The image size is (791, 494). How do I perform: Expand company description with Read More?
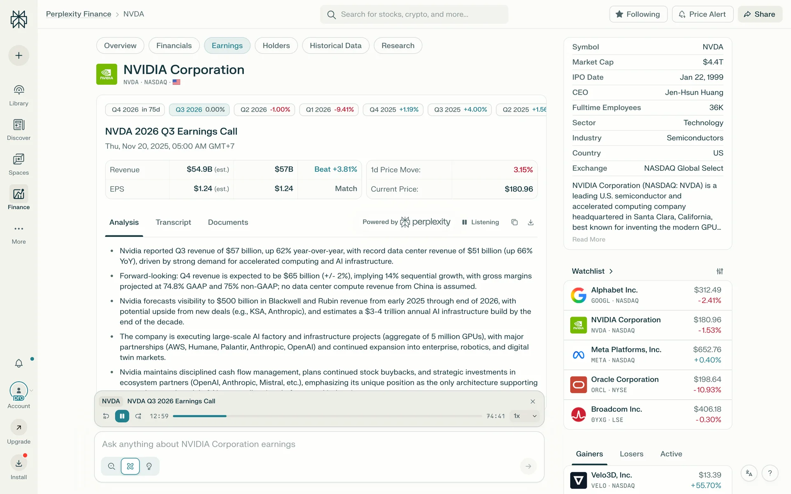pyautogui.click(x=588, y=240)
